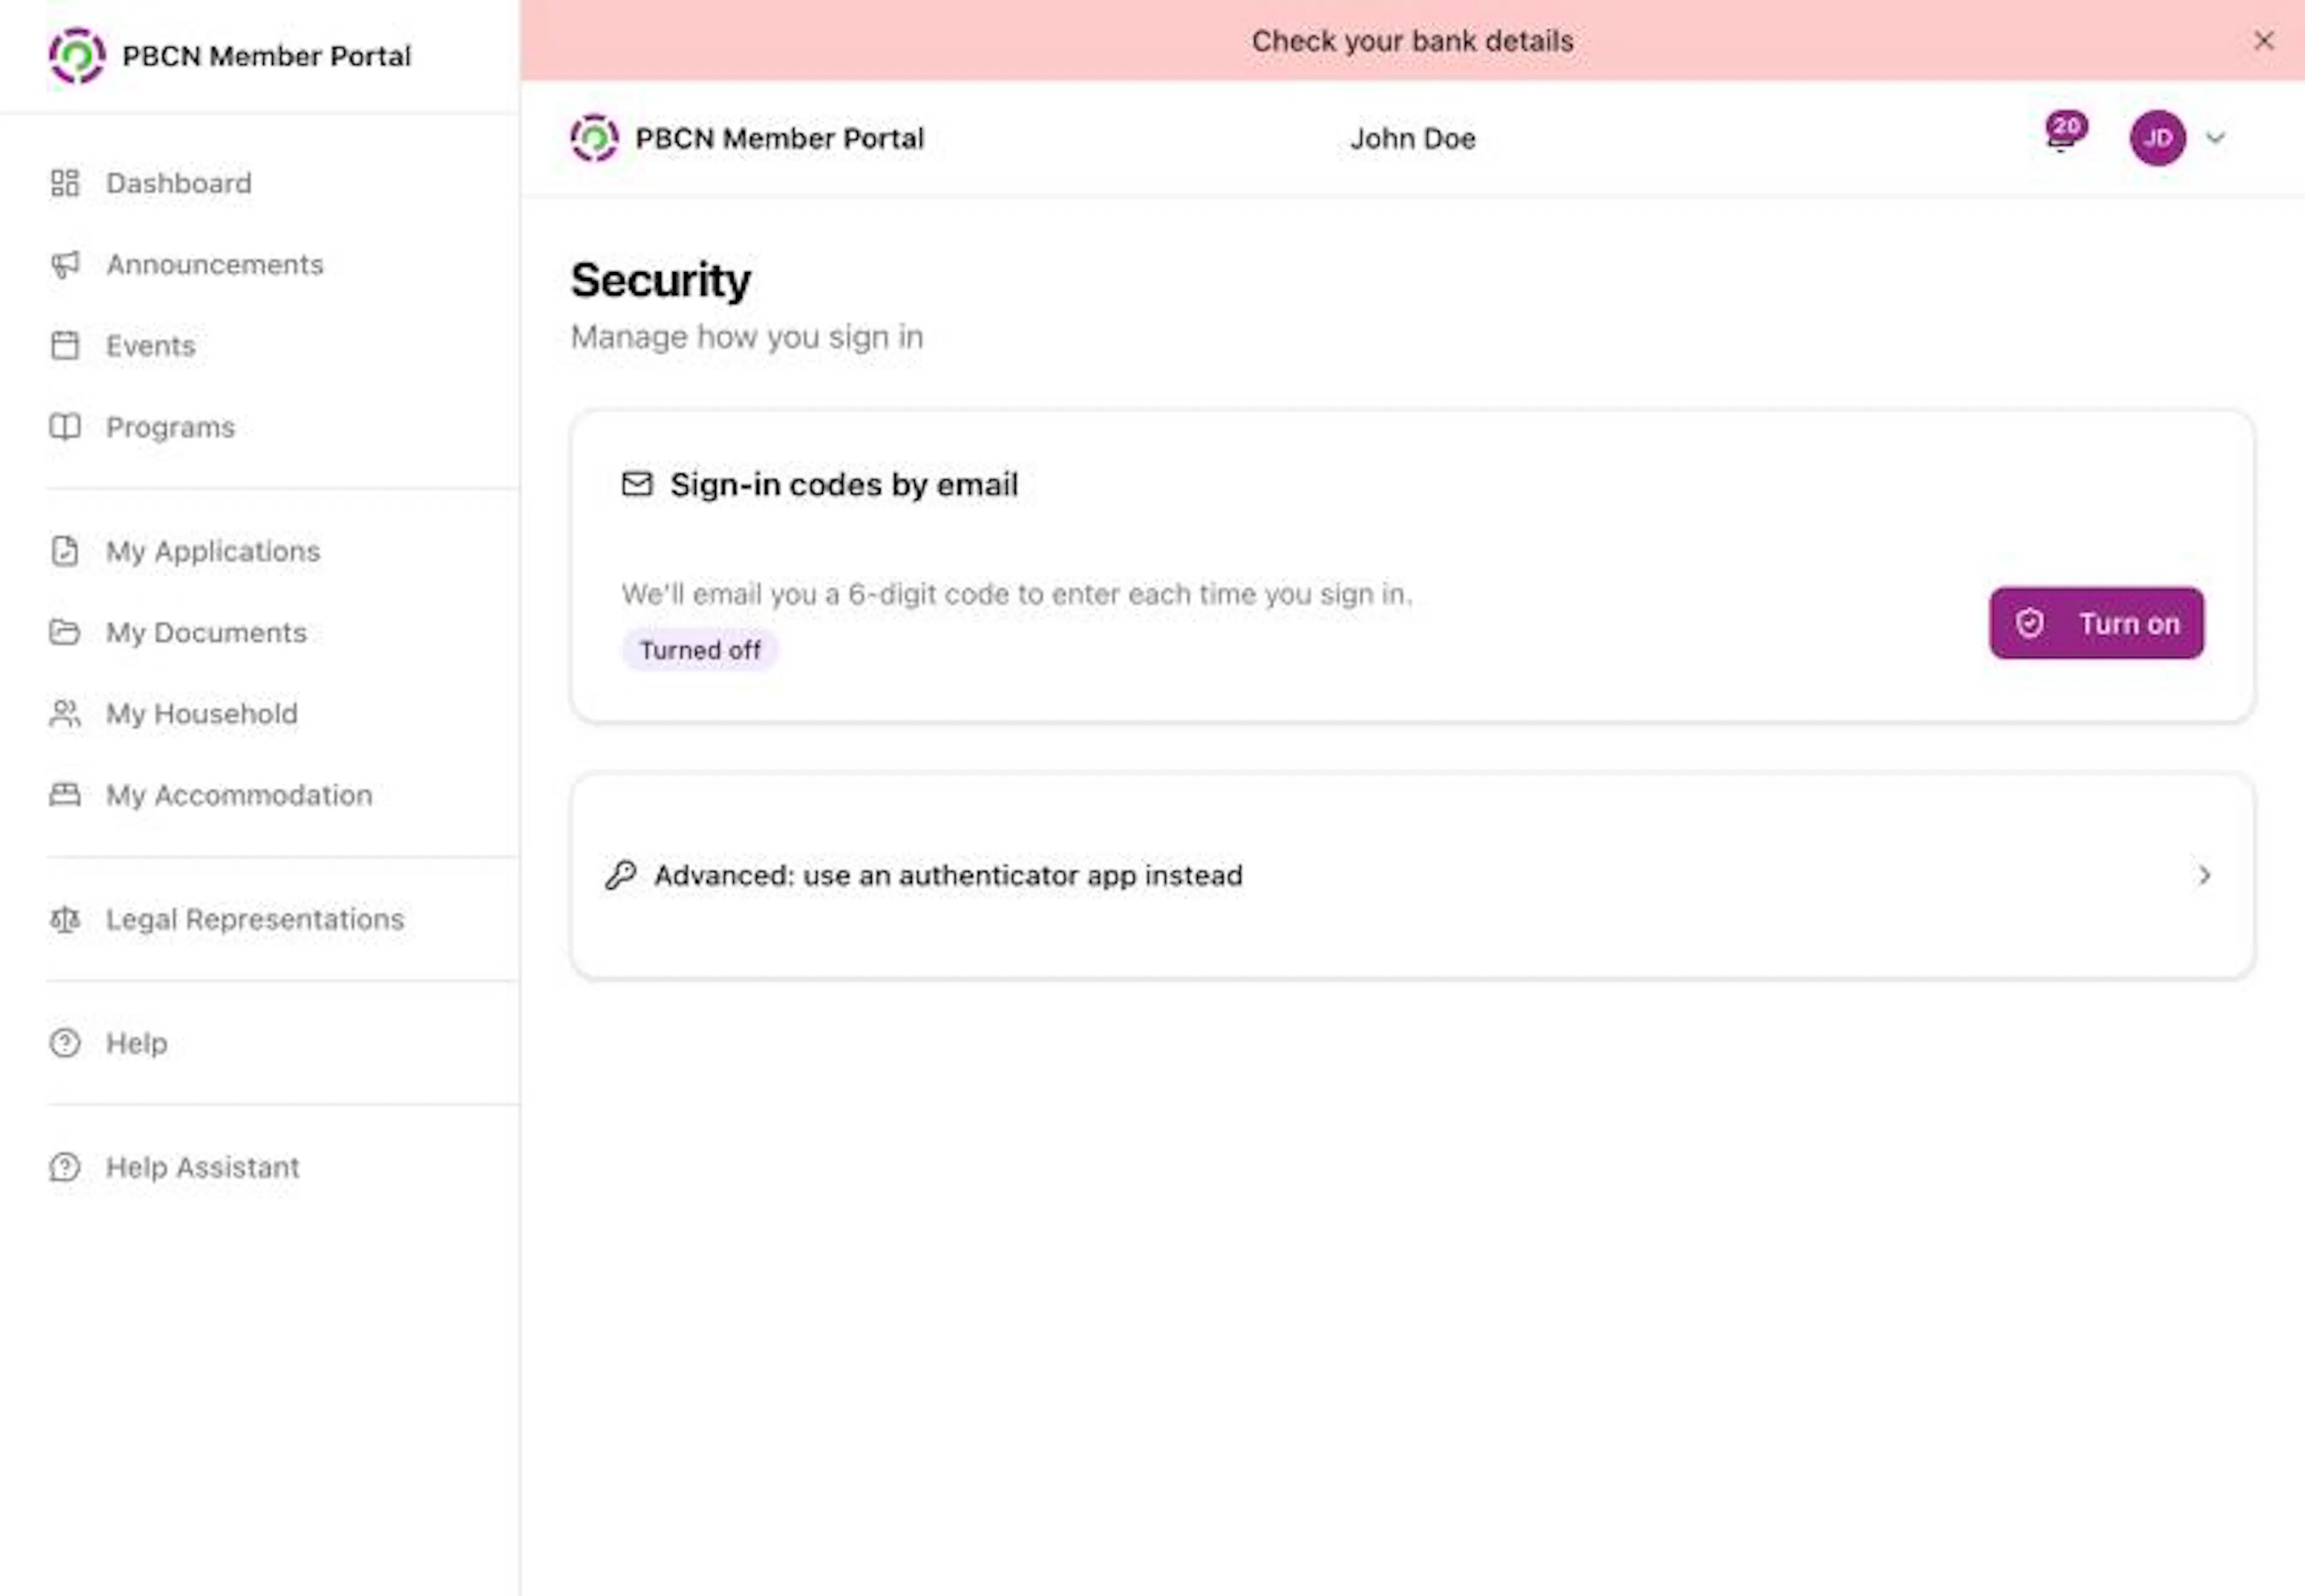The width and height of the screenshot is (2305, 1596).
Task: Click the Help Assistant chat icon
Action: click(x=65, y=1167)
